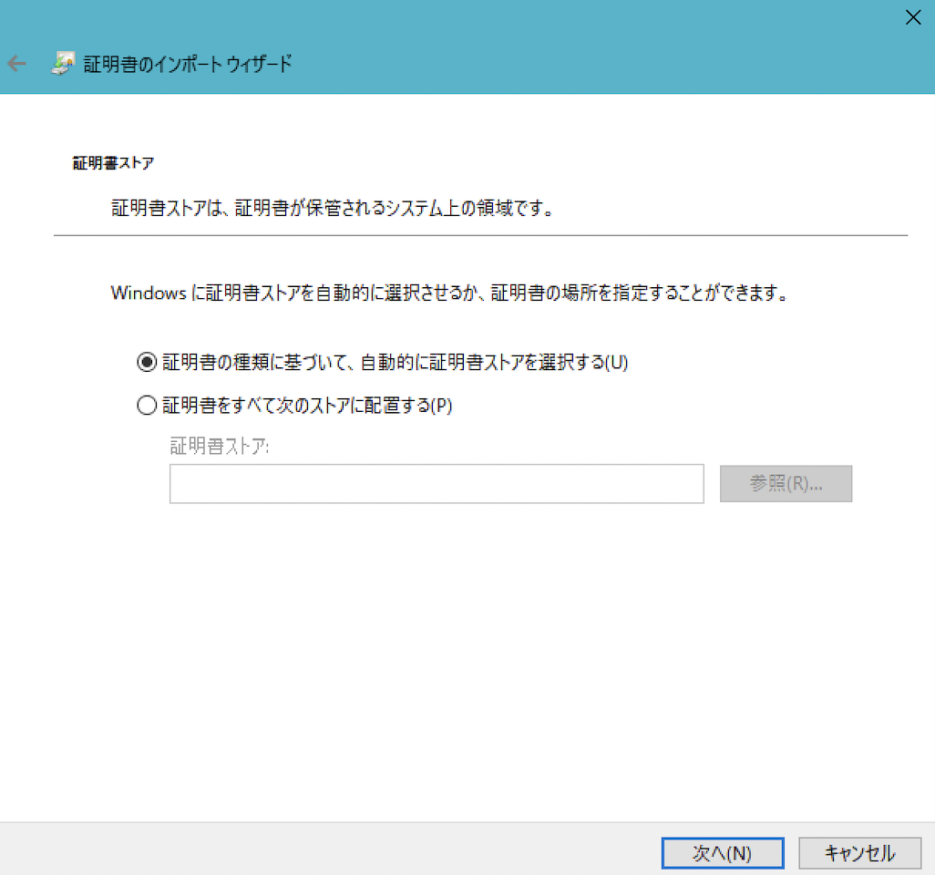Select the 証明書をすべて次のストアに配置する radio button
Image resolution: width=935 pixels, height=875 pixels.
[x=146, y=407]
